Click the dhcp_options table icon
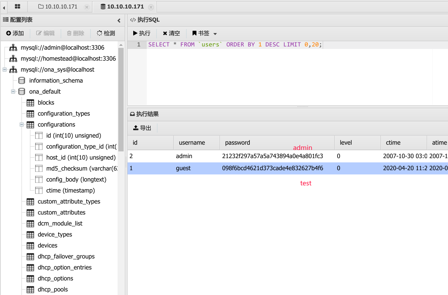The image size is (448, 295). click(31, 278)
